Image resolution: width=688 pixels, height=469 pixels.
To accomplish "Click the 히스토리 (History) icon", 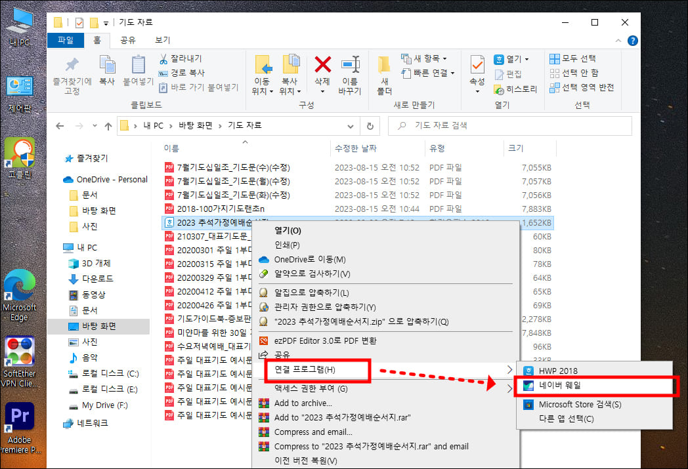I will [517, 89].
